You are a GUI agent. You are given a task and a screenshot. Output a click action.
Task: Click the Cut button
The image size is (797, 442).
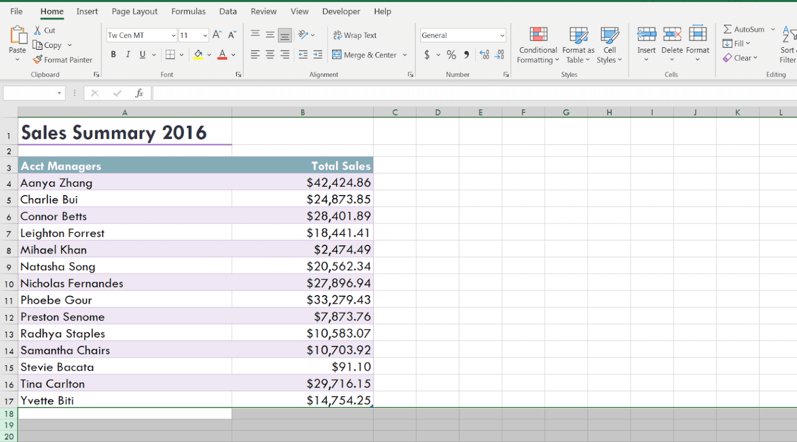(x=45, y=31)
